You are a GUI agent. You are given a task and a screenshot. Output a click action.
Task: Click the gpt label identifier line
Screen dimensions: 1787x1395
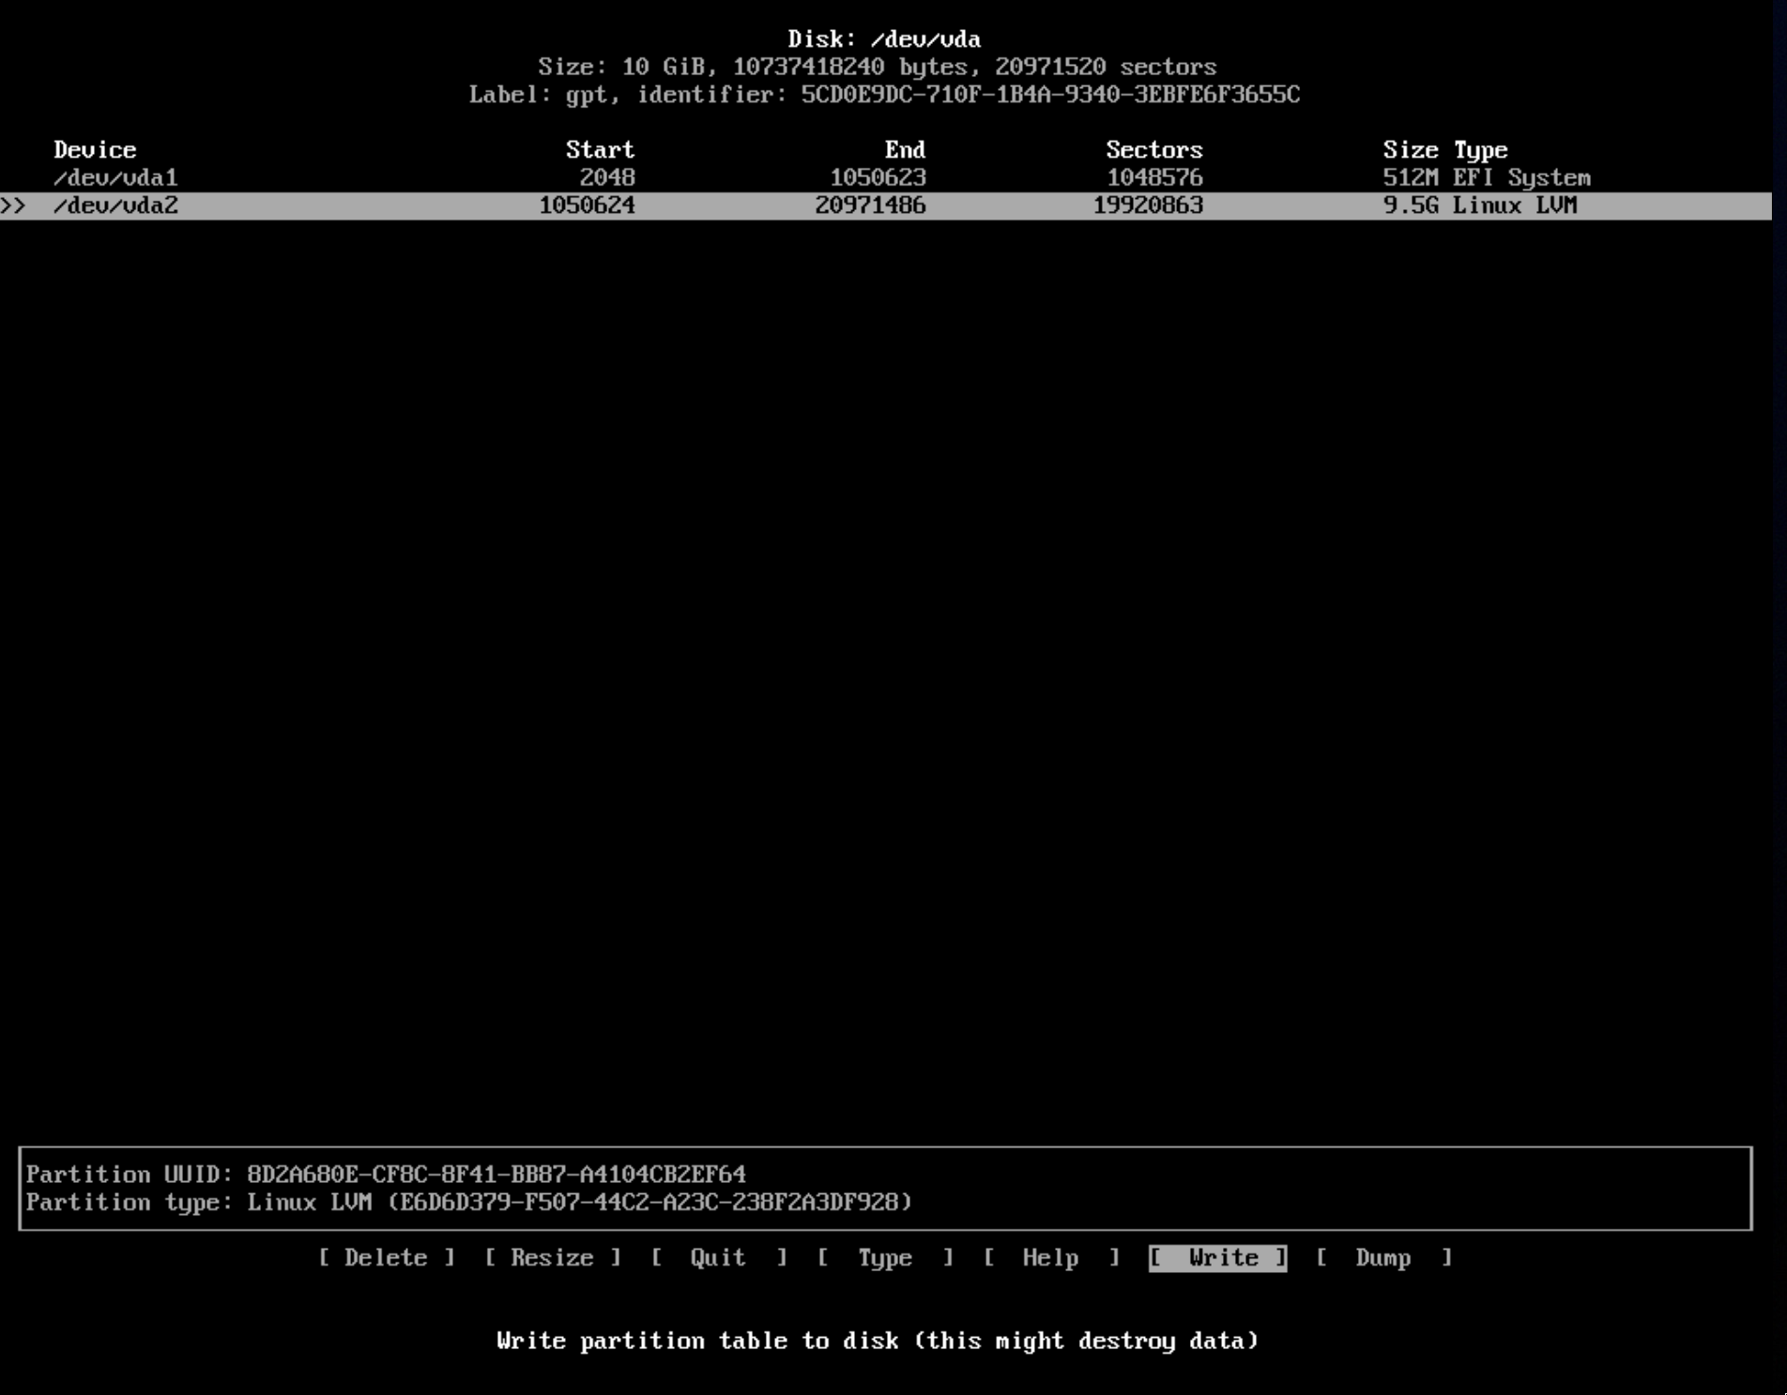pyautogui.click(x=884, y=95)
